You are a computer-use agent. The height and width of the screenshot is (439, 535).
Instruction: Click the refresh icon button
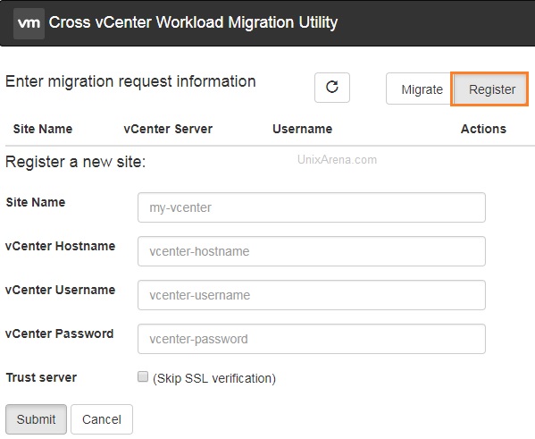click(332, 88)
